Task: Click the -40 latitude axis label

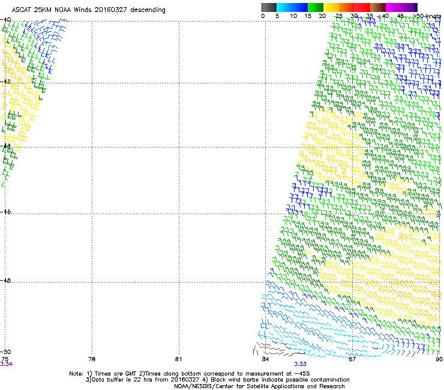Action: 5,20
